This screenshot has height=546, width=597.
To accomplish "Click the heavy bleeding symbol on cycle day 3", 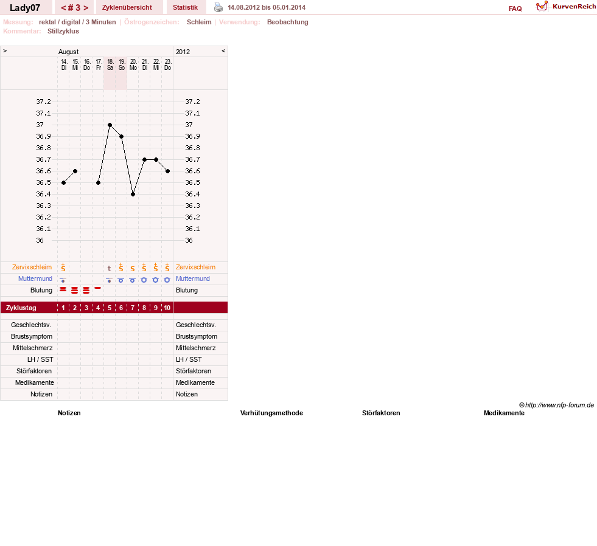I will (86, 290).
